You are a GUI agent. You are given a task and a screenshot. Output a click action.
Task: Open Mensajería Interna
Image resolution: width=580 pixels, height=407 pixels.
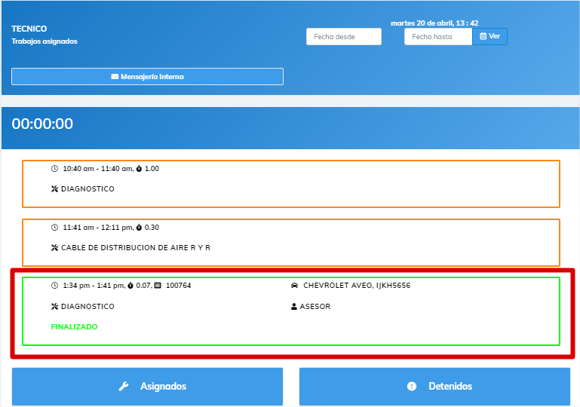[x=147, y=77]
